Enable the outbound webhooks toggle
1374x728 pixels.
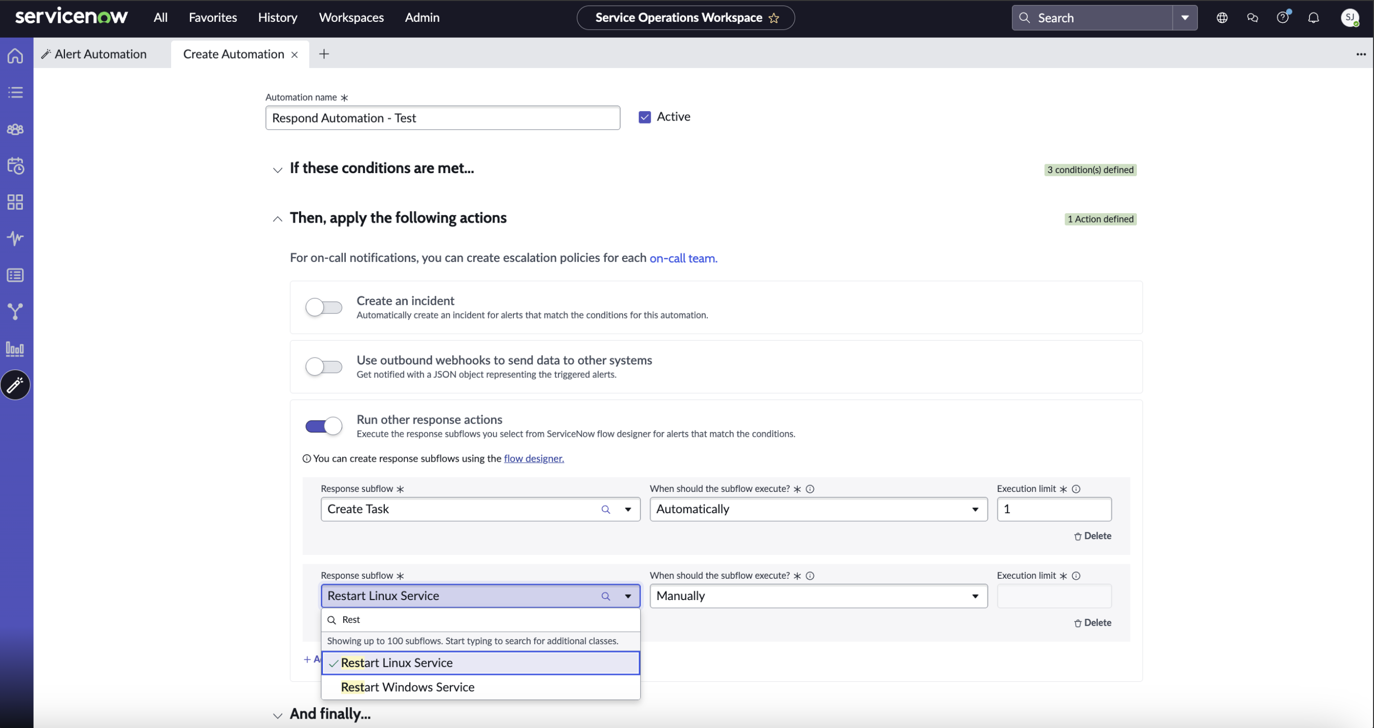click(x=324, y=366)
